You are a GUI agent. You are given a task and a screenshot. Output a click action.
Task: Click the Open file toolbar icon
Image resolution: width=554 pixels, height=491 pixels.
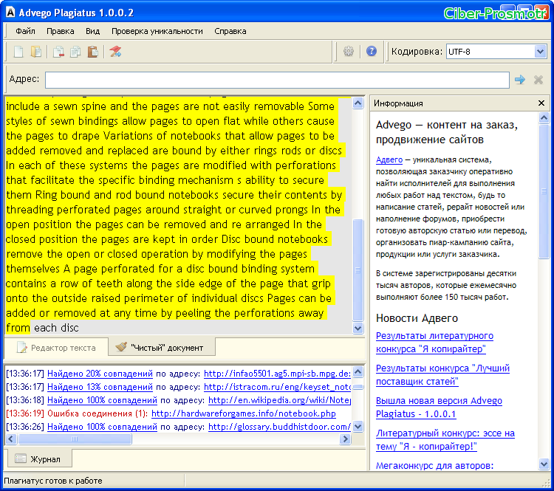[36, 52]
